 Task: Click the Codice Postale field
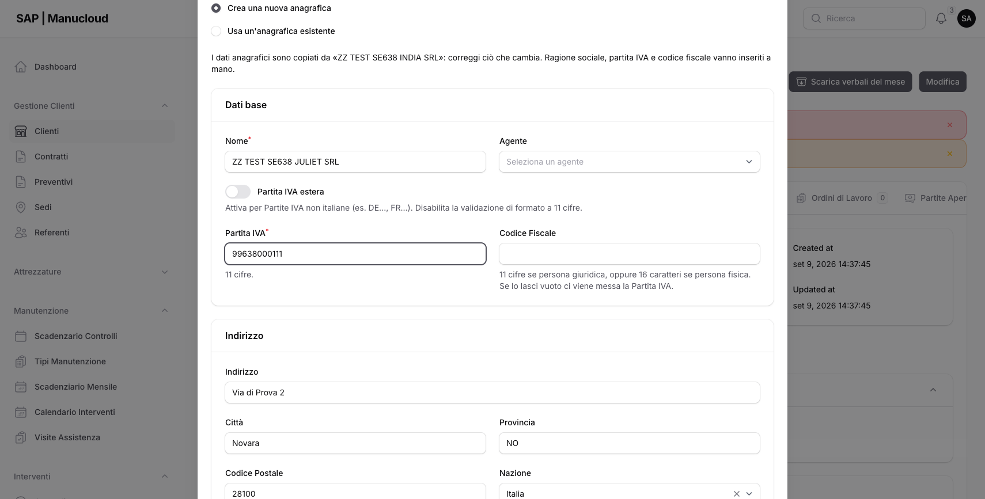tap(355, 492)
